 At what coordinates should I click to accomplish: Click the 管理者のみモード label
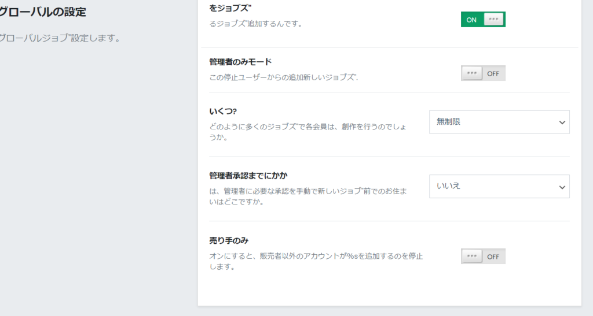click(240, 62)
